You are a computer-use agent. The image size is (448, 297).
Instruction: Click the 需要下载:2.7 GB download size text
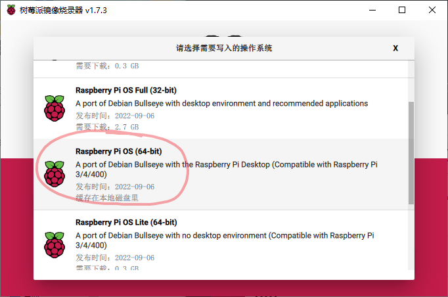click(x=107, y=126)
